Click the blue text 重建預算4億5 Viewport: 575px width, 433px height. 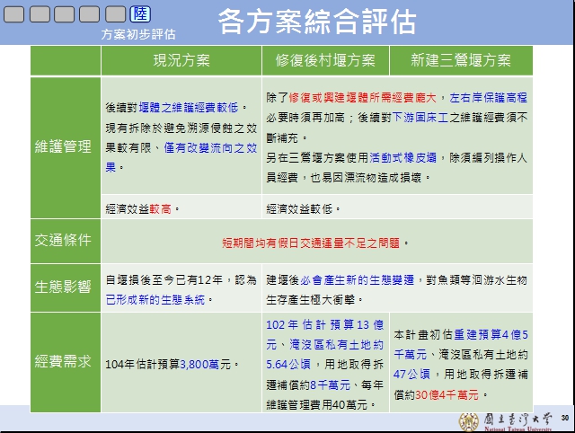point(491,335)
